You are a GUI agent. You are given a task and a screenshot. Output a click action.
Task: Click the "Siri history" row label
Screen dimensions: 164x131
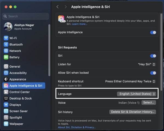[x=65, y=112]
